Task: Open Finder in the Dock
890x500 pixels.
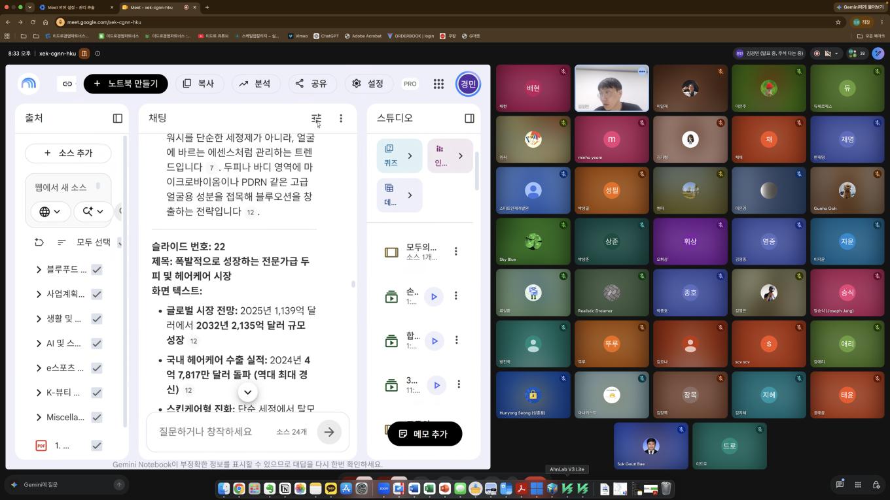Action: pos(224,488)
